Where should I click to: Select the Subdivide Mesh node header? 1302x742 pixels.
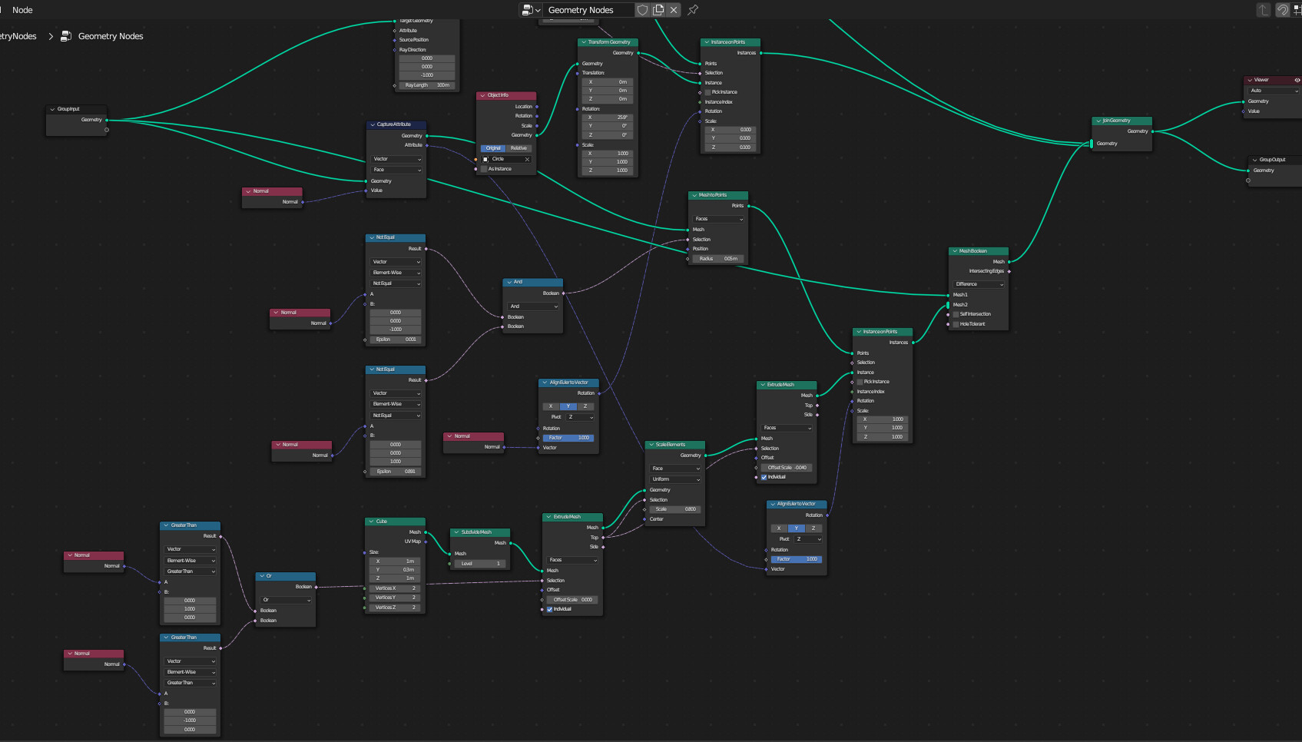pyautogui.click(x=481, y=532)
